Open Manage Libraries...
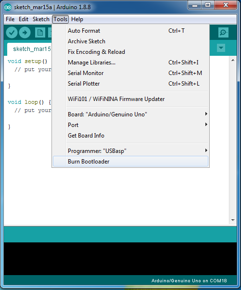241x290 pixels. [130, 63]
